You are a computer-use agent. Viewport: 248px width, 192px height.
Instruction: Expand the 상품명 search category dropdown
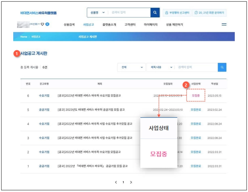tap(97, 13)
